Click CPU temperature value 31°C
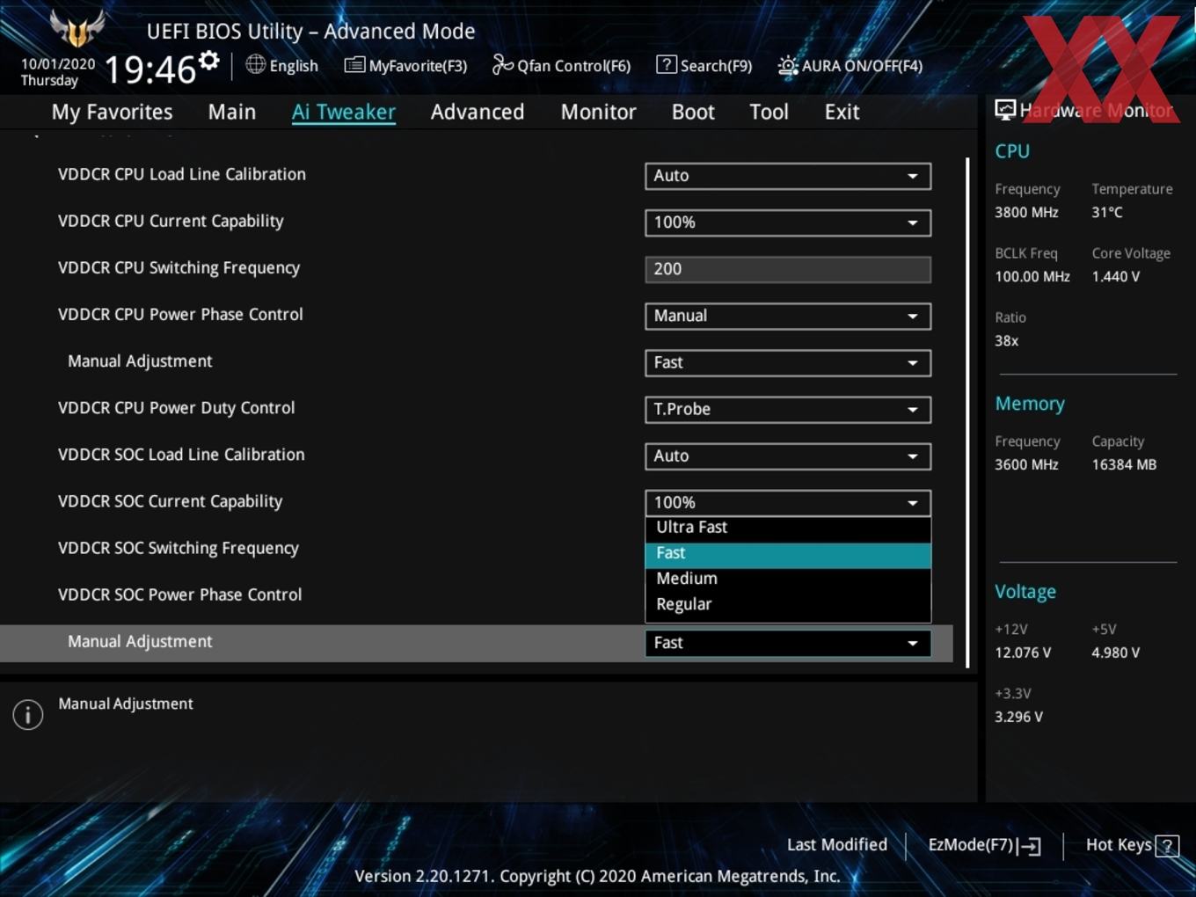The image size is (1196, 897). click(1107, 212)
